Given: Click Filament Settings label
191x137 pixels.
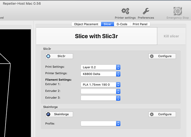Looking at the screenshot, I should (58, 80).
